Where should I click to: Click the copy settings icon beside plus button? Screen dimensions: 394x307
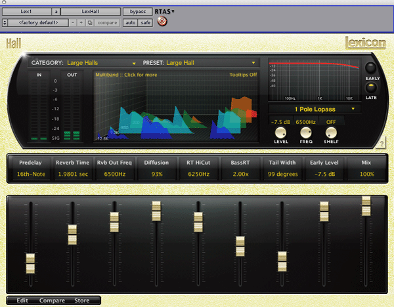tap(89, 22)
